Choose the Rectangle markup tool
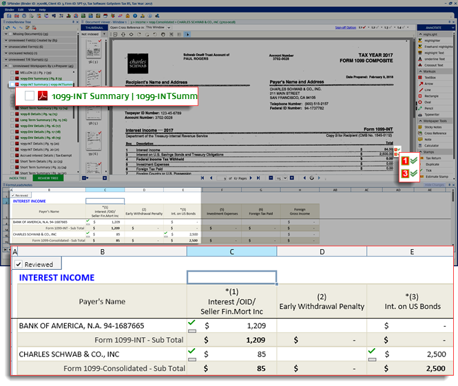 click(x=430, y=96)
